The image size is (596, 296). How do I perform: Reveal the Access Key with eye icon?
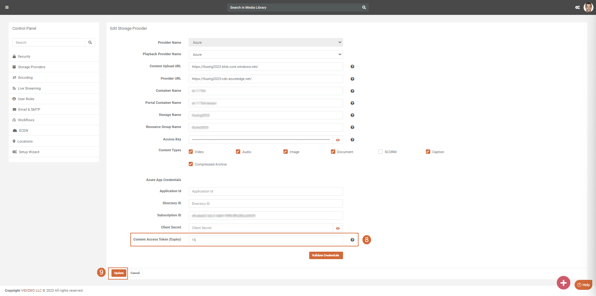[338, 140]
